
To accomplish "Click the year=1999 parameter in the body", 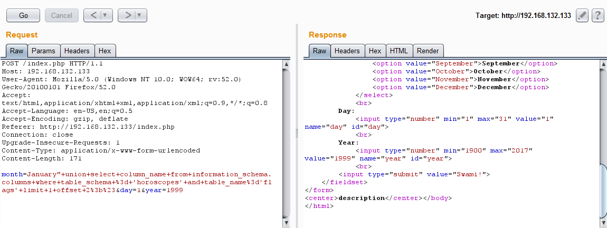I will (164, 191).
